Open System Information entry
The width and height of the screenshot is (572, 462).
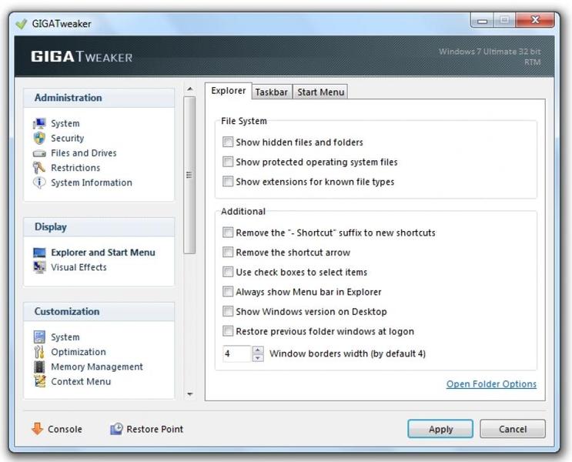(92, 182)
